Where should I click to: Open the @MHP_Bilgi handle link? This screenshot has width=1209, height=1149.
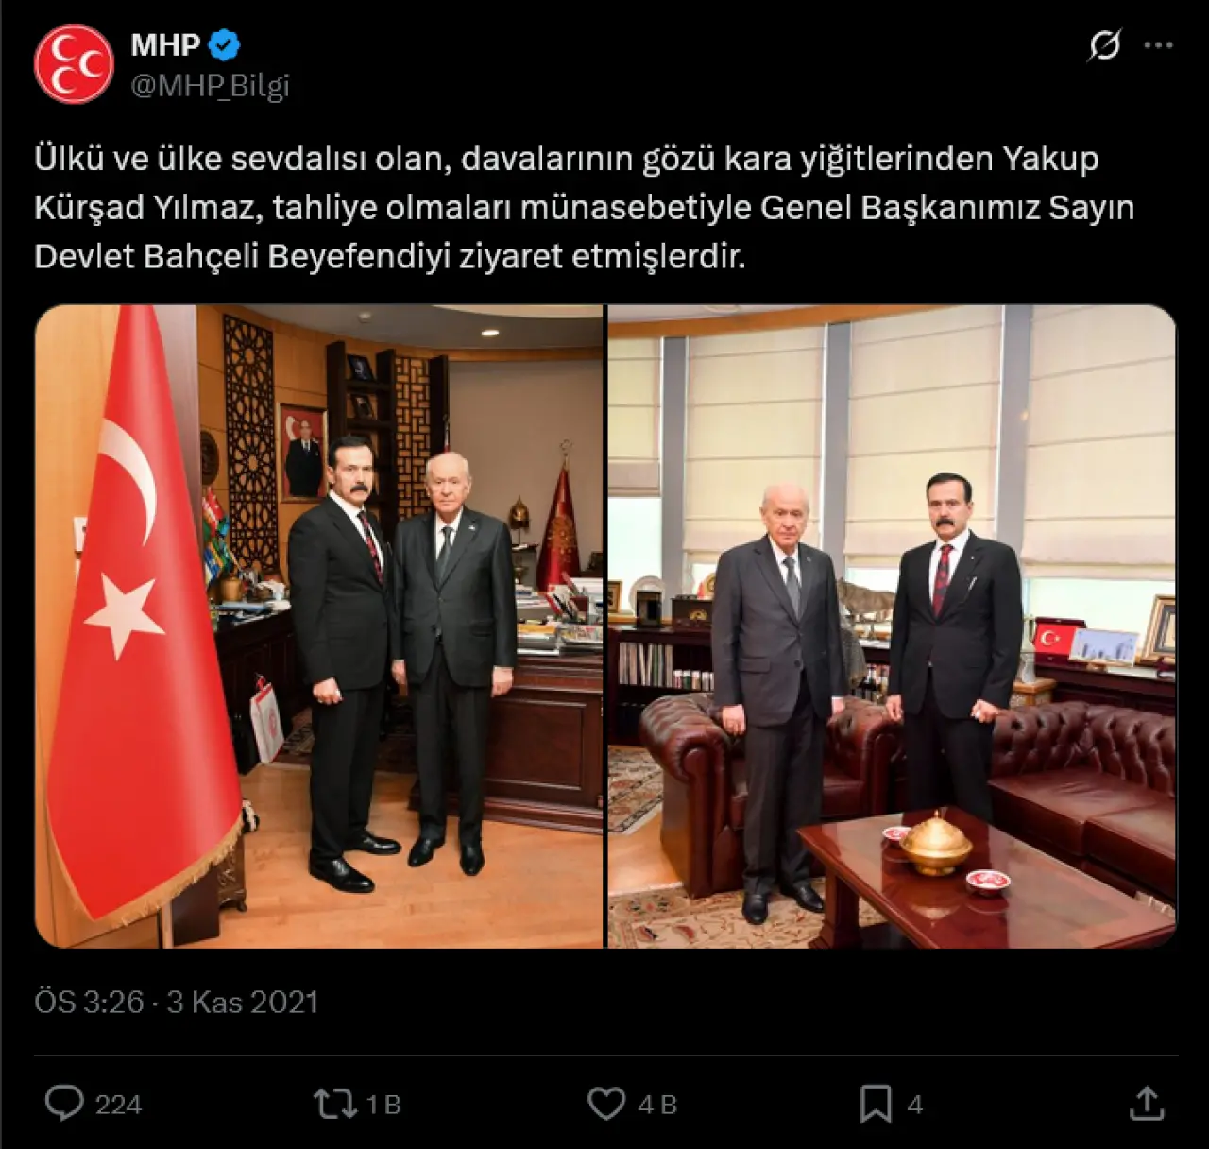210,86
